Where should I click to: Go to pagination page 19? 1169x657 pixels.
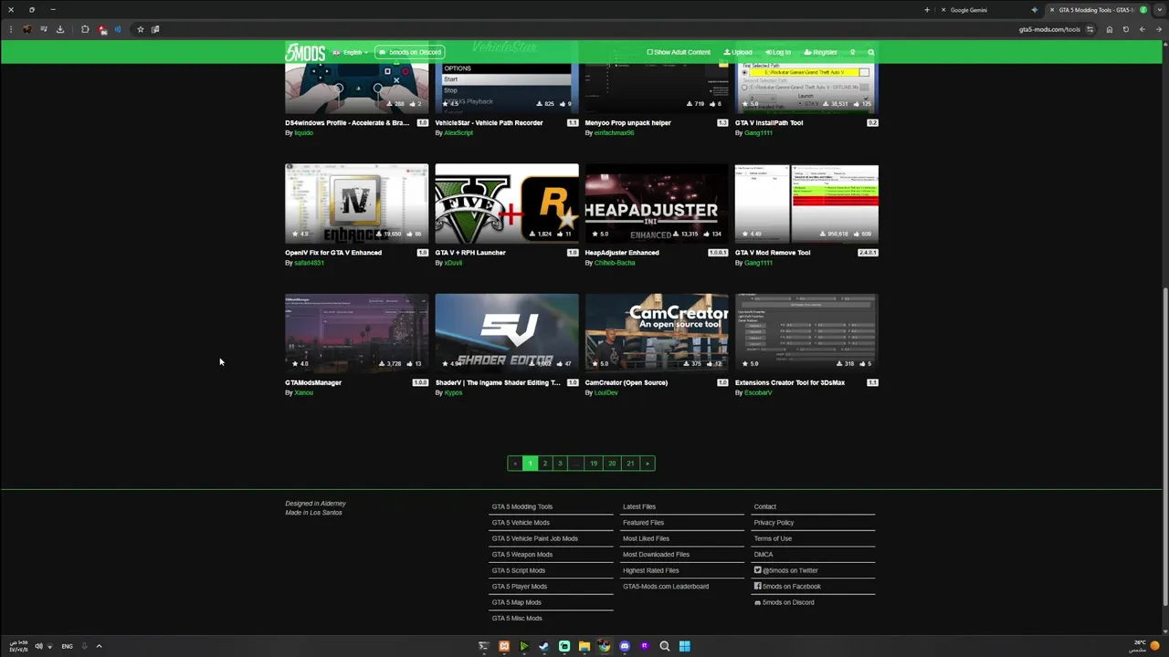coord(594,464)
